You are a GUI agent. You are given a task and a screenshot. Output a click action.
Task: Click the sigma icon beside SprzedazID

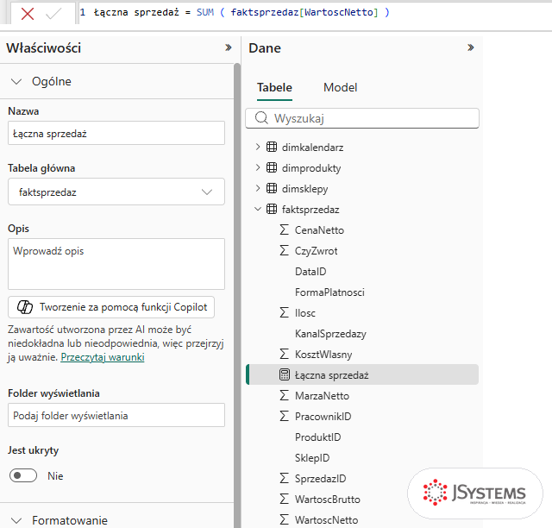284,478
